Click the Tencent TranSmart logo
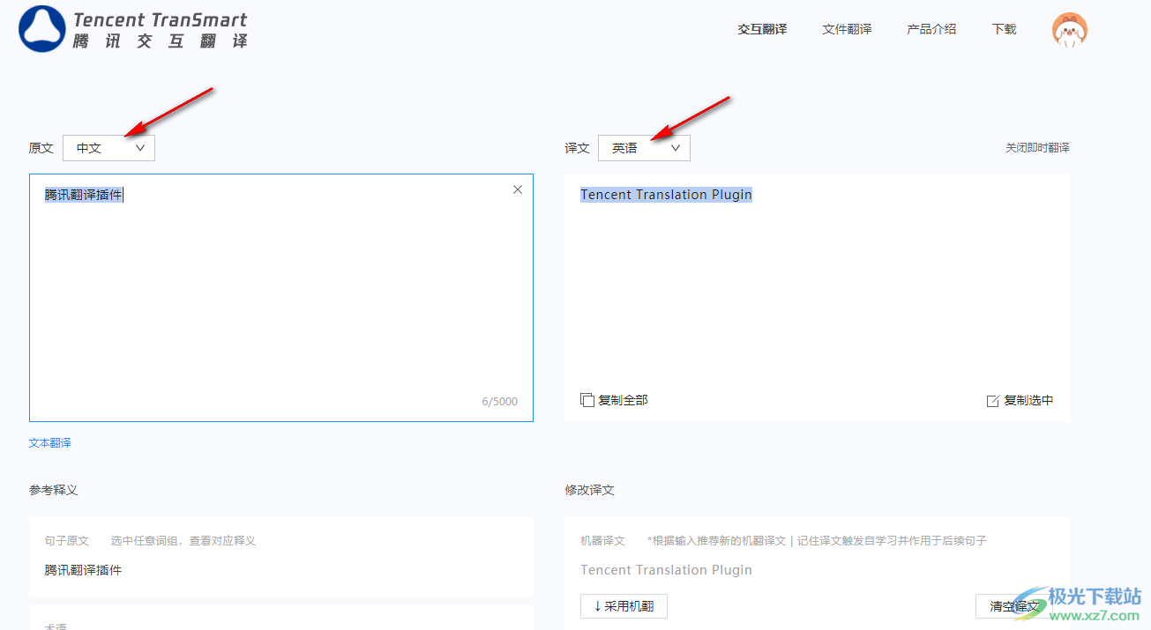The width and height of the screenshot is (1151, 630). tap(134, 29)
